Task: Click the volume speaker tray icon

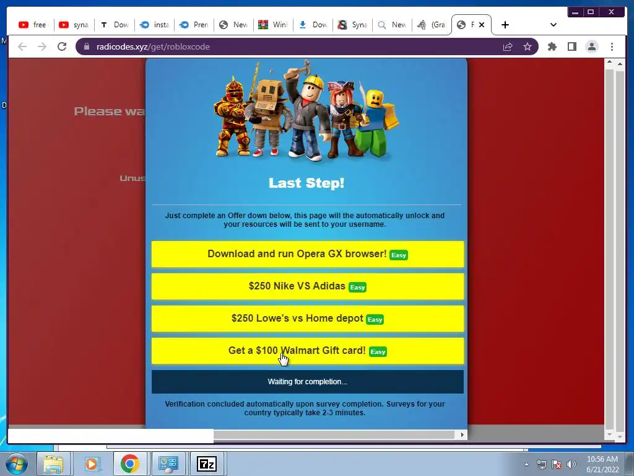Action: (x=571, y=464)
